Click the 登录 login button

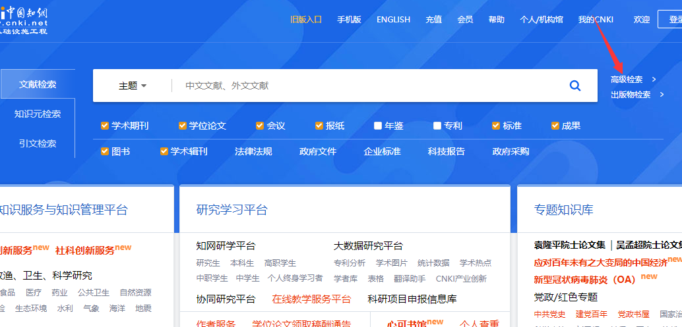click(x=673, y=20)
